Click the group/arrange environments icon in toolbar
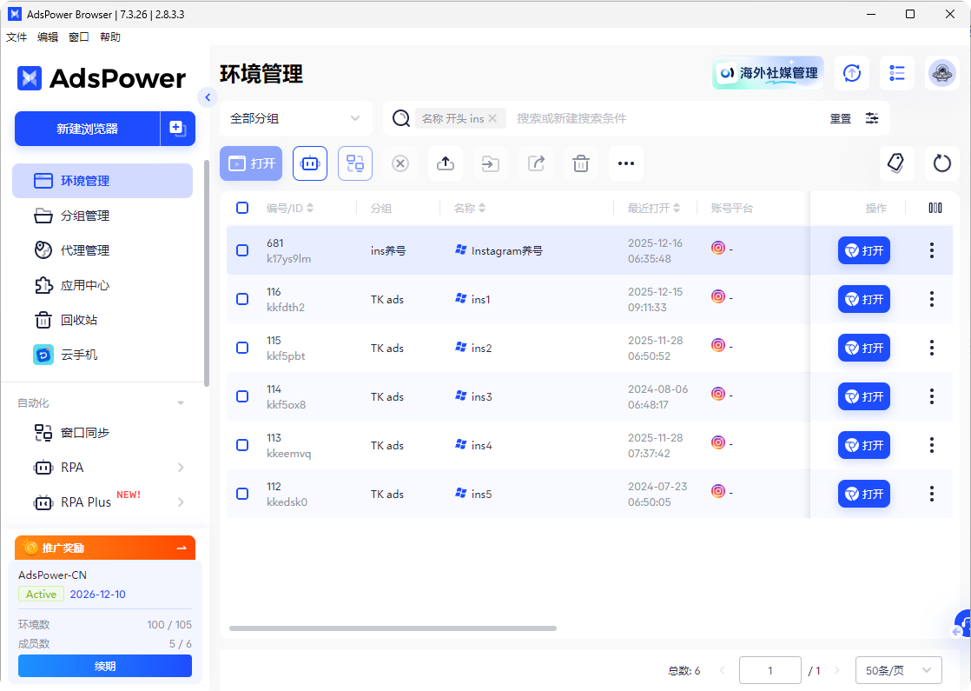The image size is (971, 691). point(355,163)
